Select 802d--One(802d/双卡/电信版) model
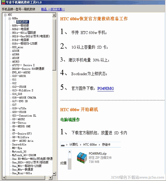Screen dimensions: 166x181 (x=31, y=36)
